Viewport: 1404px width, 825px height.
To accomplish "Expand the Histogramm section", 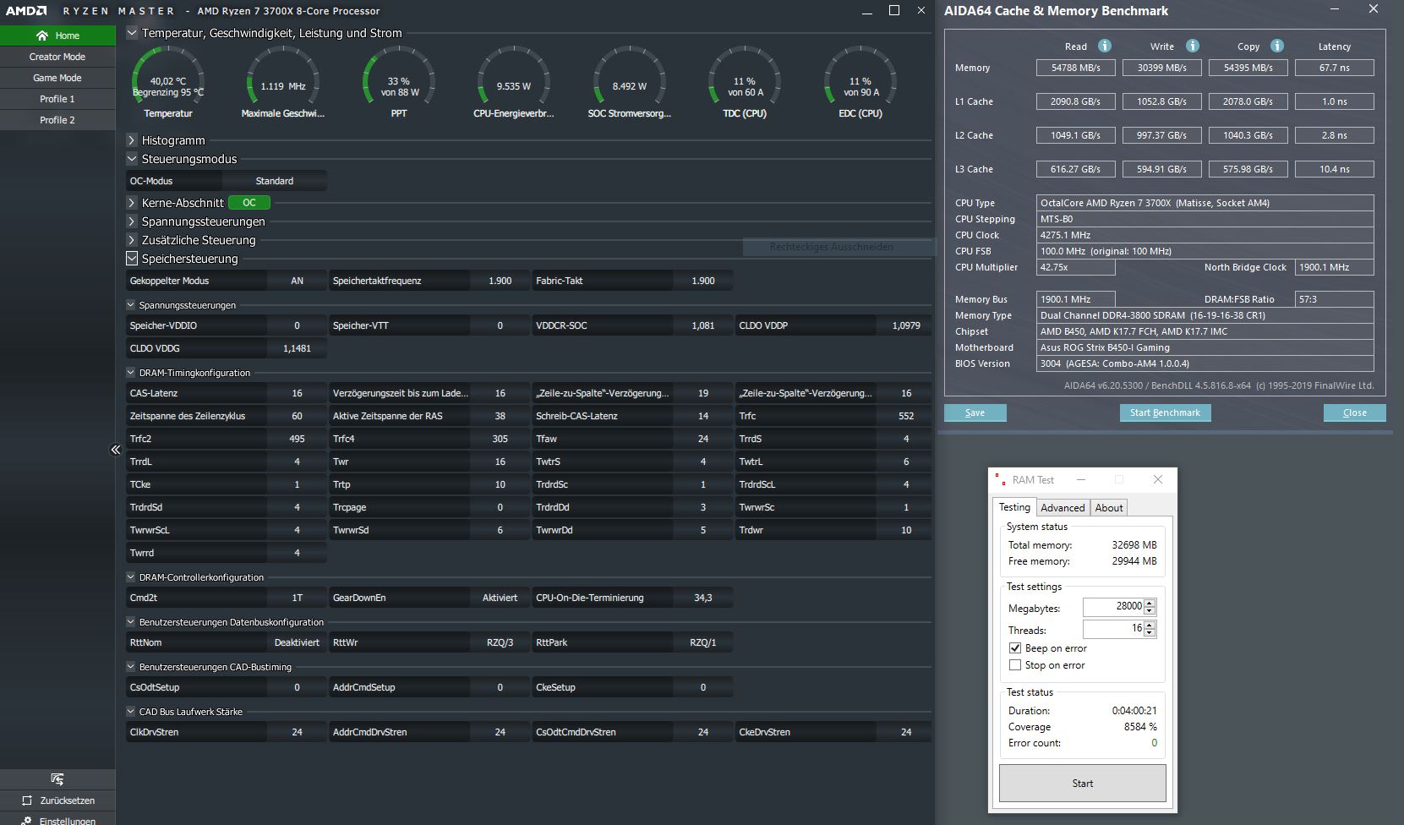I will pyautogui.click(x=132, y=140).
